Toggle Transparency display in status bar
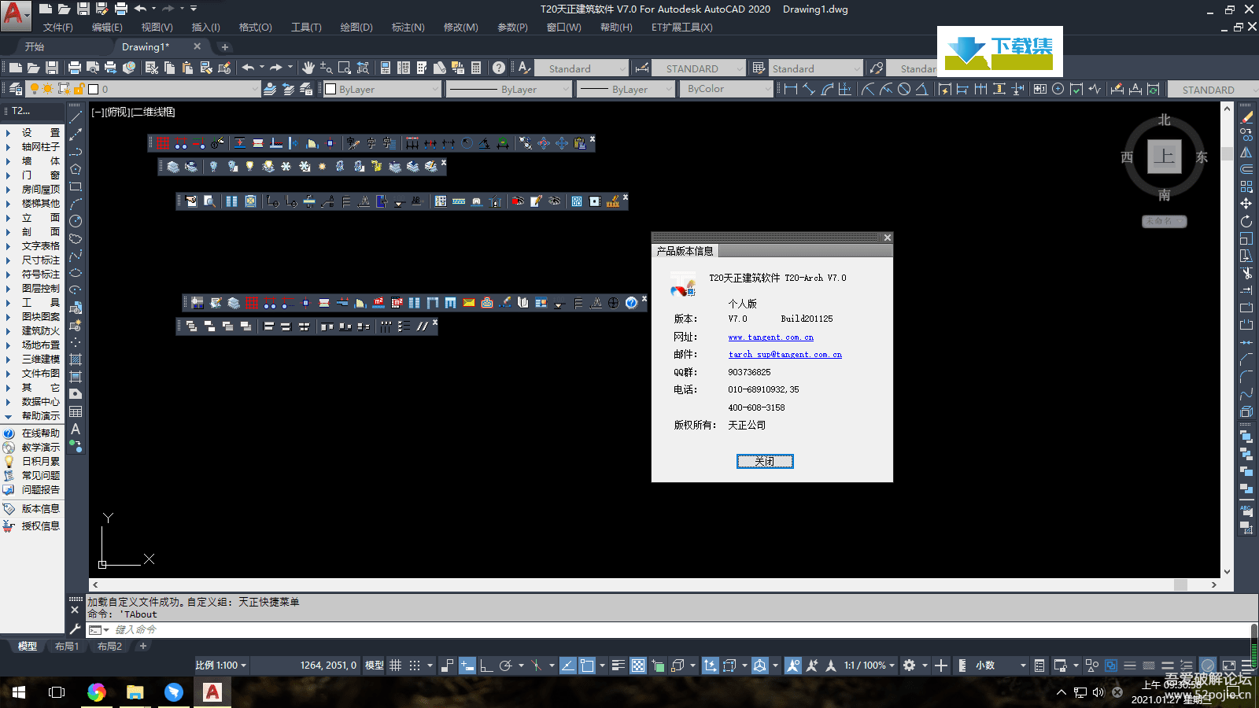This screenshot has height=708, width=1259. click(x=638, y=666)
